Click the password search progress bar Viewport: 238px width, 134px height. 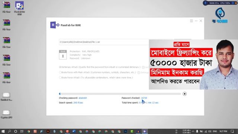(120, 94)
